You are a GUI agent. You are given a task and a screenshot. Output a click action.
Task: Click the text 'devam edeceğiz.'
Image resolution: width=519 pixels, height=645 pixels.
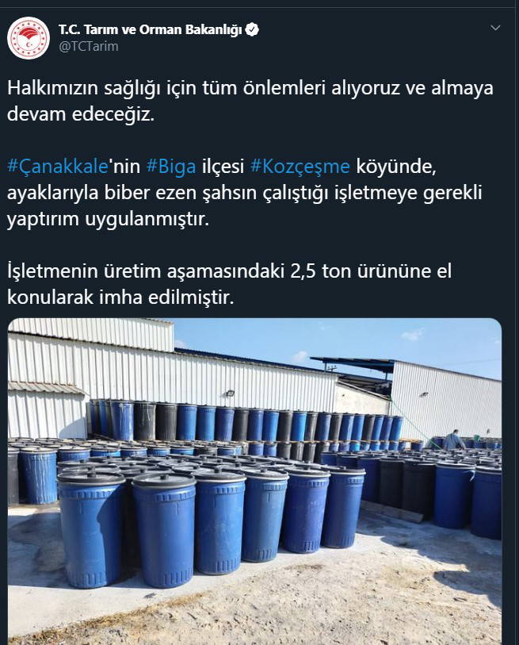pos(81,114)
